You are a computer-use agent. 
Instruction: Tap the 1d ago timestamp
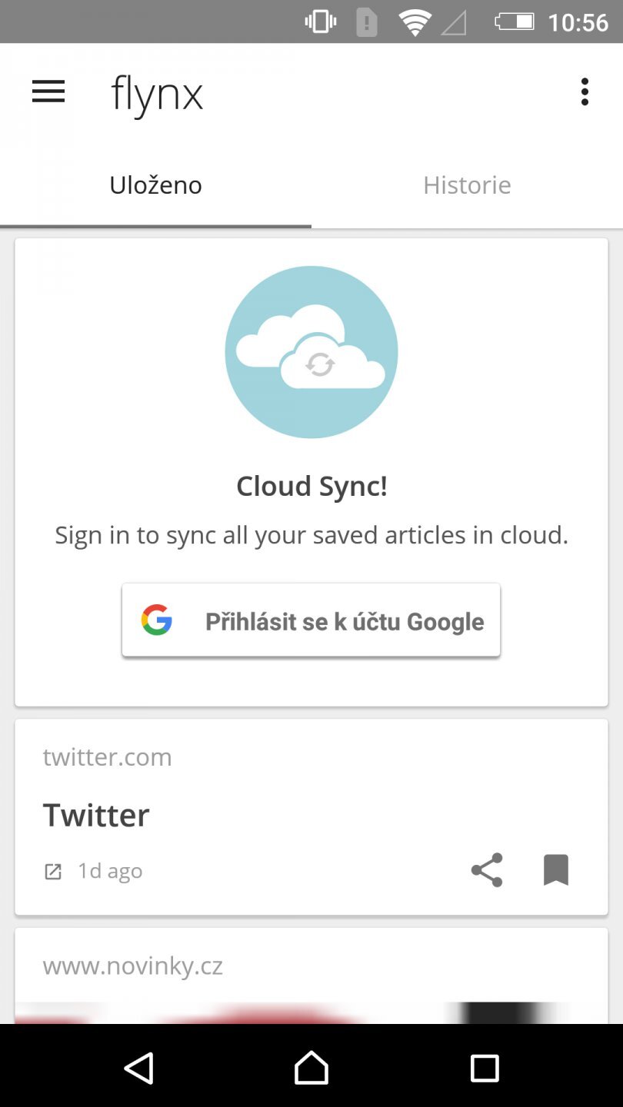pos(110,870)
